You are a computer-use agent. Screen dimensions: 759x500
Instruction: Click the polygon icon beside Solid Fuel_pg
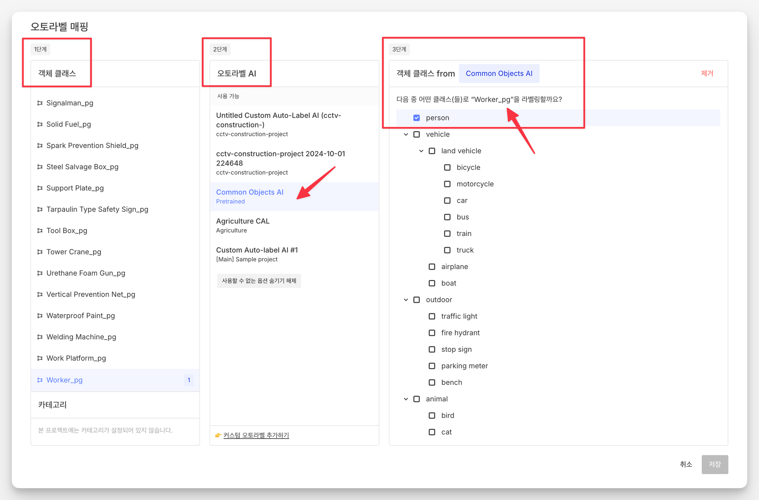(x=40, y=124)
